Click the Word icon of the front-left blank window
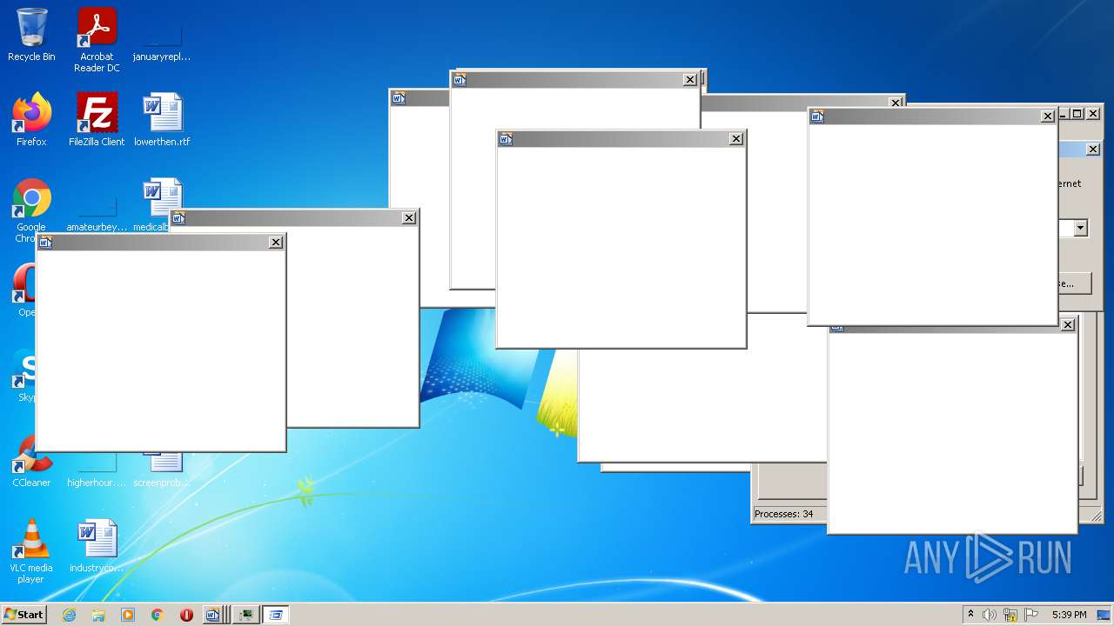1114x626 pixels. pyautogui.click(x=46, y=243)
